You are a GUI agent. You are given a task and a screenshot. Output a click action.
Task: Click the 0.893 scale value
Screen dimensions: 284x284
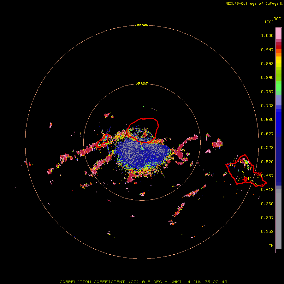tap(267, 63)
